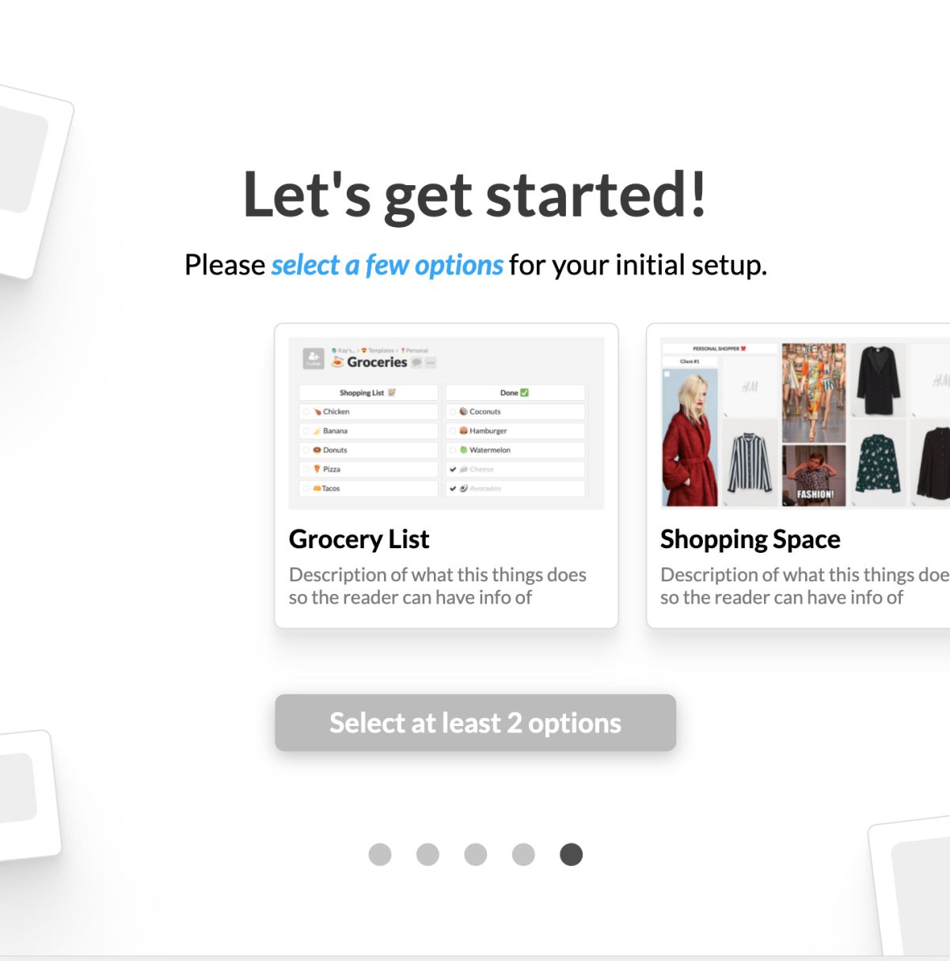Click the select a few options link
The image size is (950, 961).
coord(387,265)
